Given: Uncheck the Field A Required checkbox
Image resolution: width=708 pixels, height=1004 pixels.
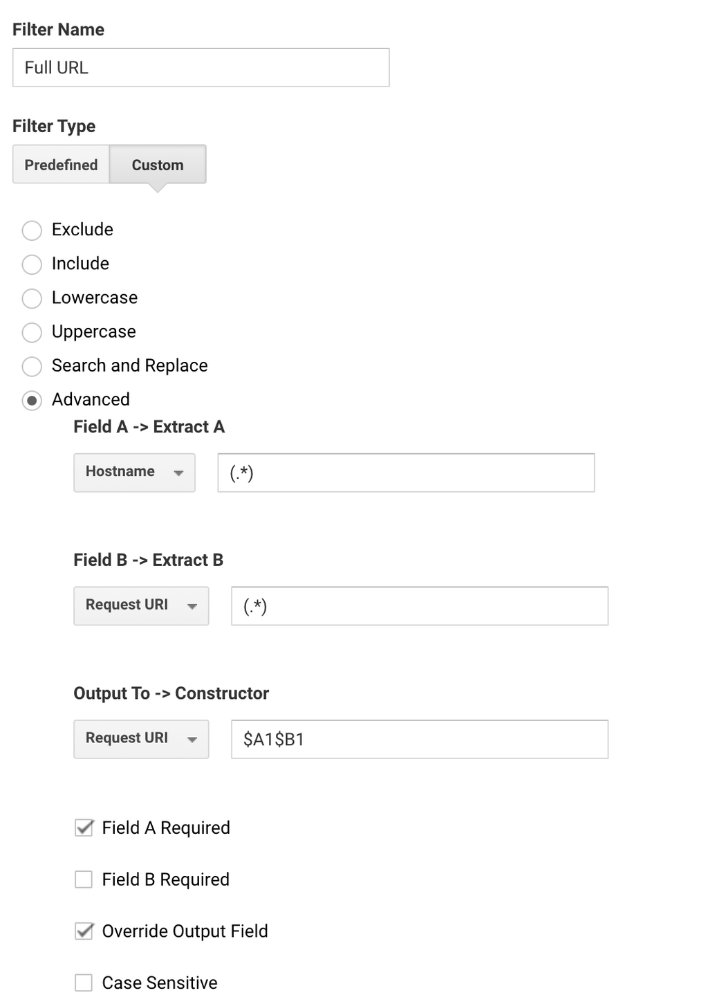Looking at the screenshot, I should (84, 828).
